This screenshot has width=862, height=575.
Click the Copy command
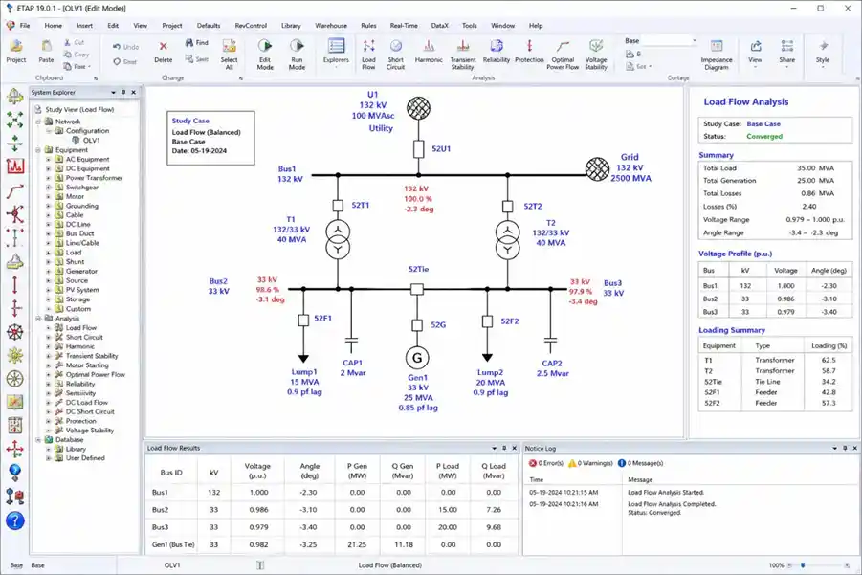tap(76, 55)
